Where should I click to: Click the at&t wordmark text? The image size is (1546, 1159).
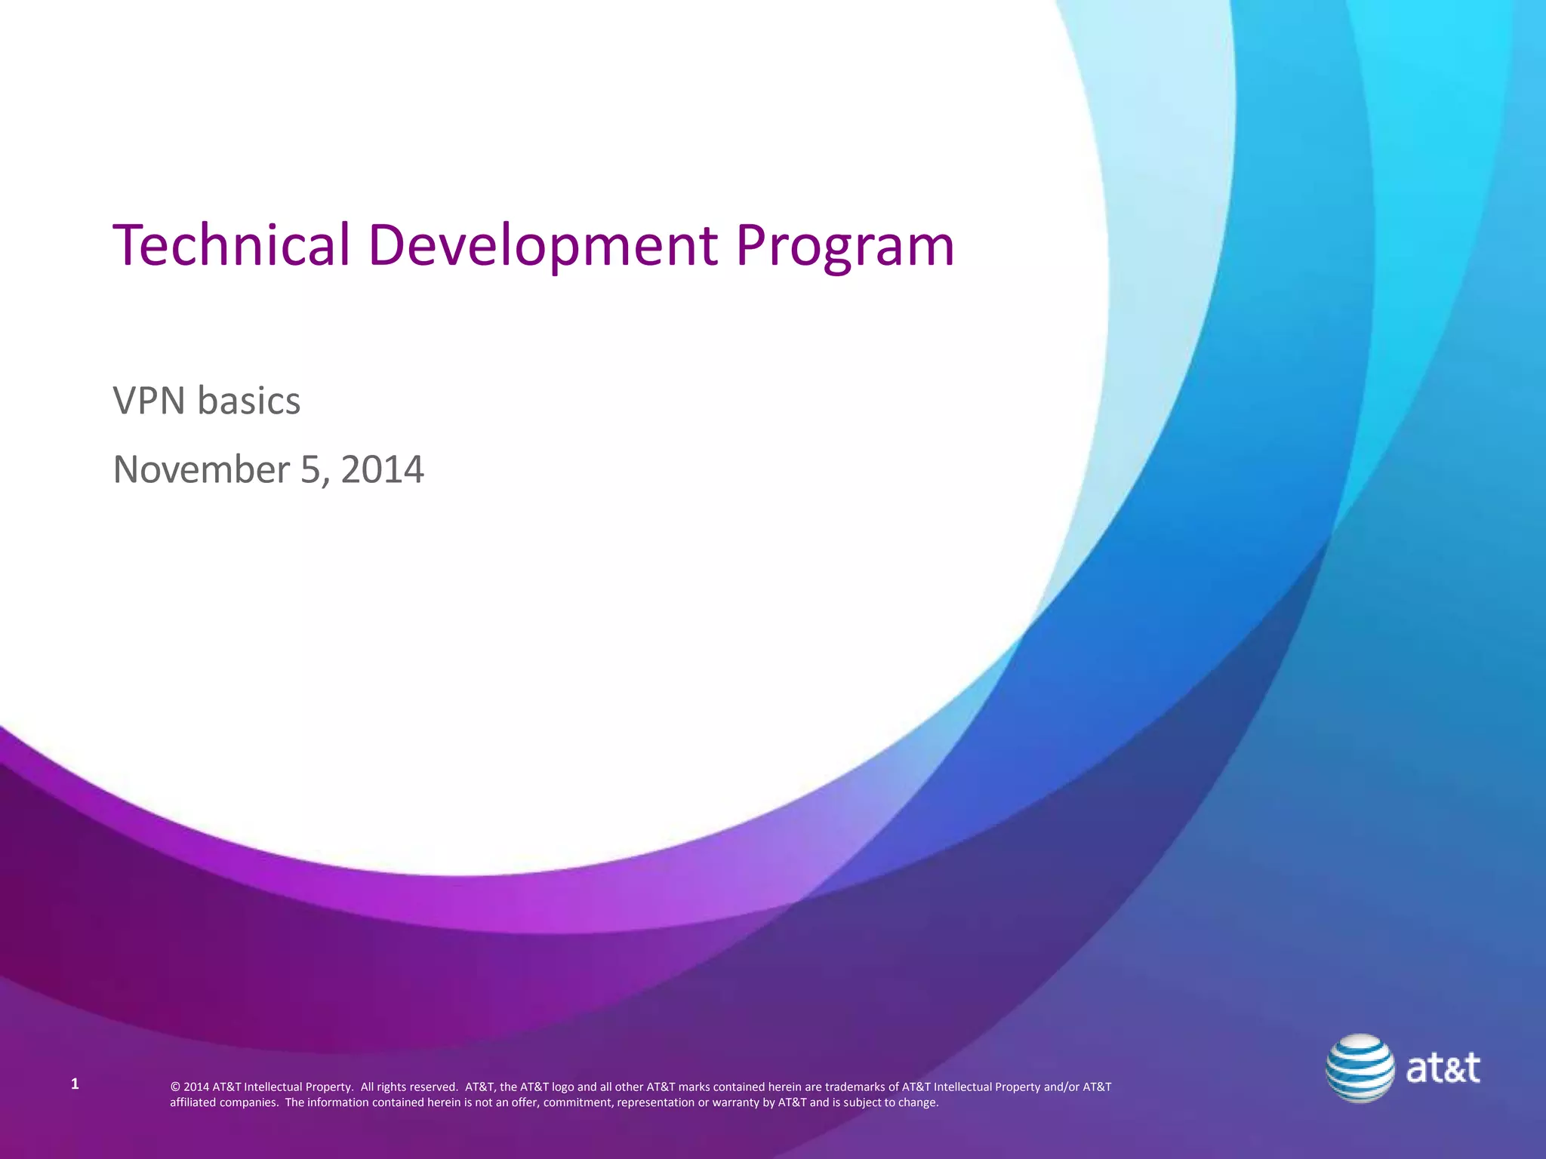(1443, 1068)
